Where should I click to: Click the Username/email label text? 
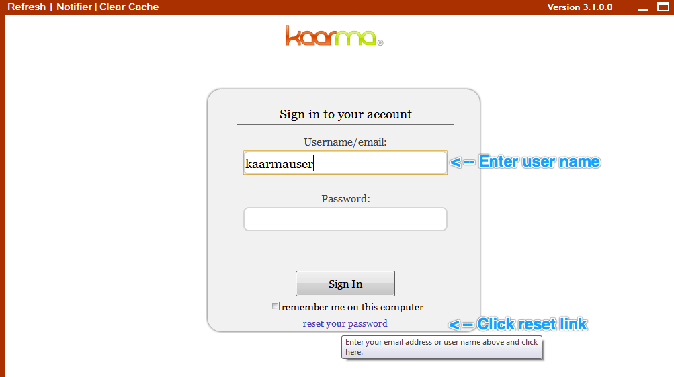coord(345,142)
